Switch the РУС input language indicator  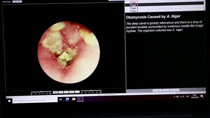188,96
